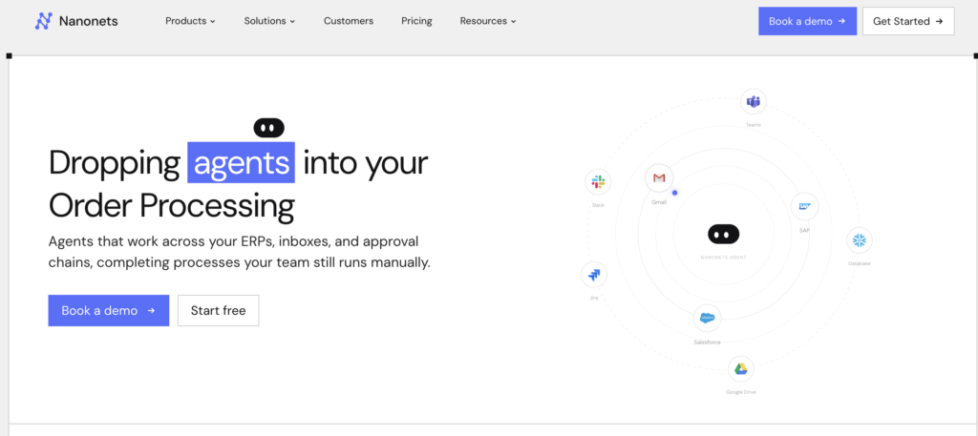
Task: Select the Database snowflake icon
Action: pyautogui.click(x=860, y=240)
